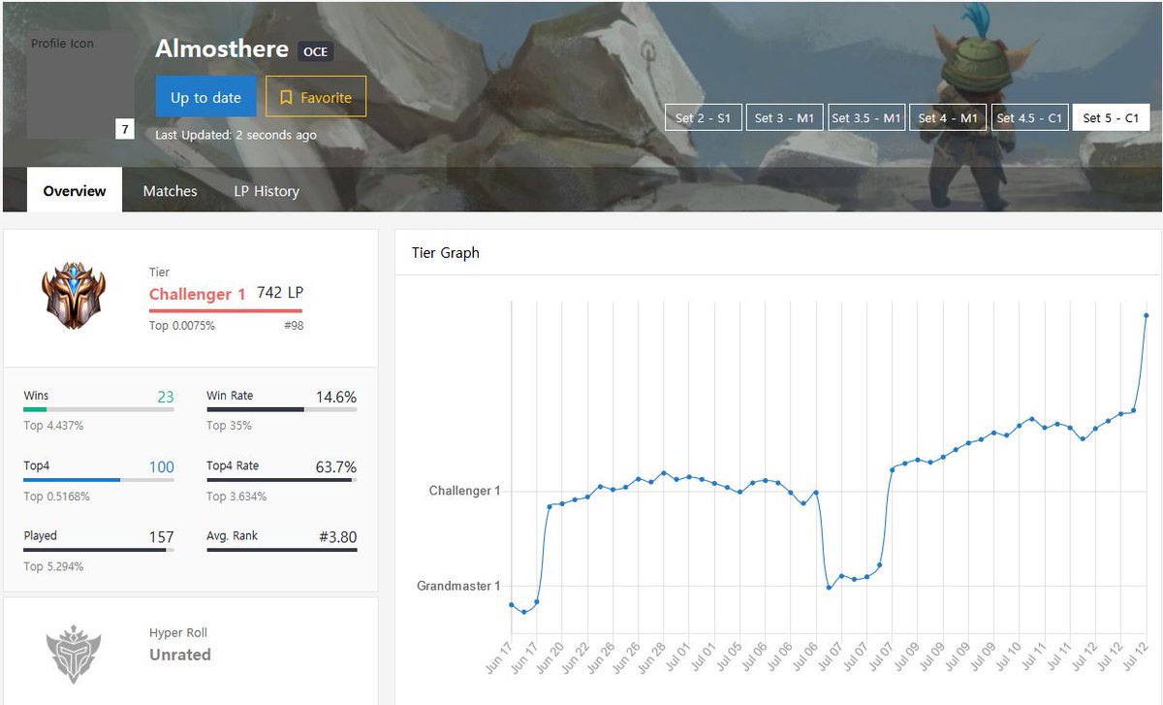The width and height of the screenshot is (1163, 705).
Task: Click the first data point on tier graph
Action: (511, 605)
